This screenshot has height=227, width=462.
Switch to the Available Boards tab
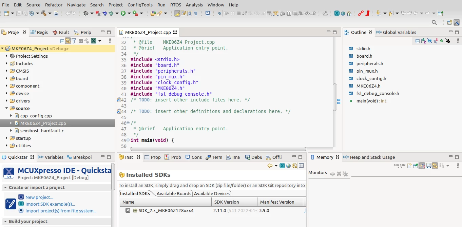174,193
